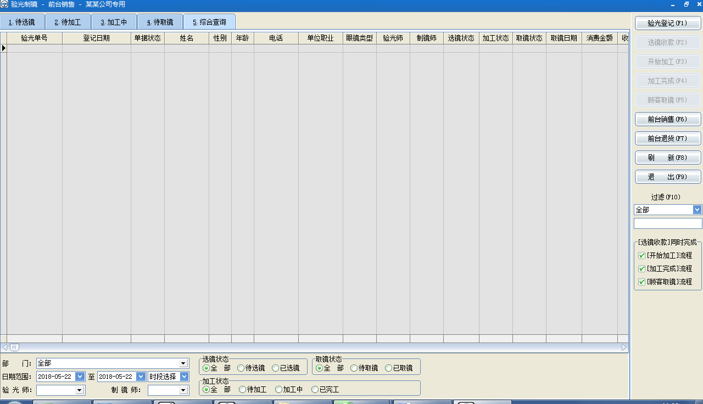Image resolution: width=703 pixels, height=404 pixels.
Task: Open 前台销售(F6) front desk sales
Action: pyautogui.click(x=668, y=119)
